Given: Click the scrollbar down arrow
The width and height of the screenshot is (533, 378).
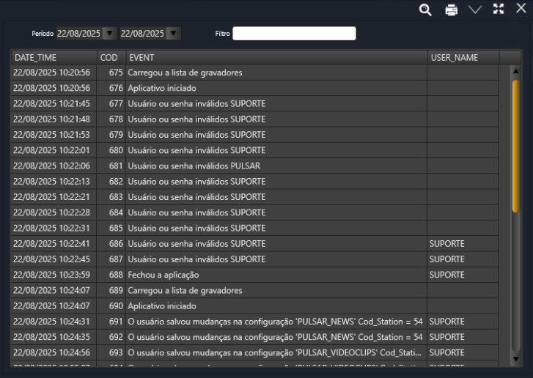Looking at the screenshot, I should tap(515, 359).
